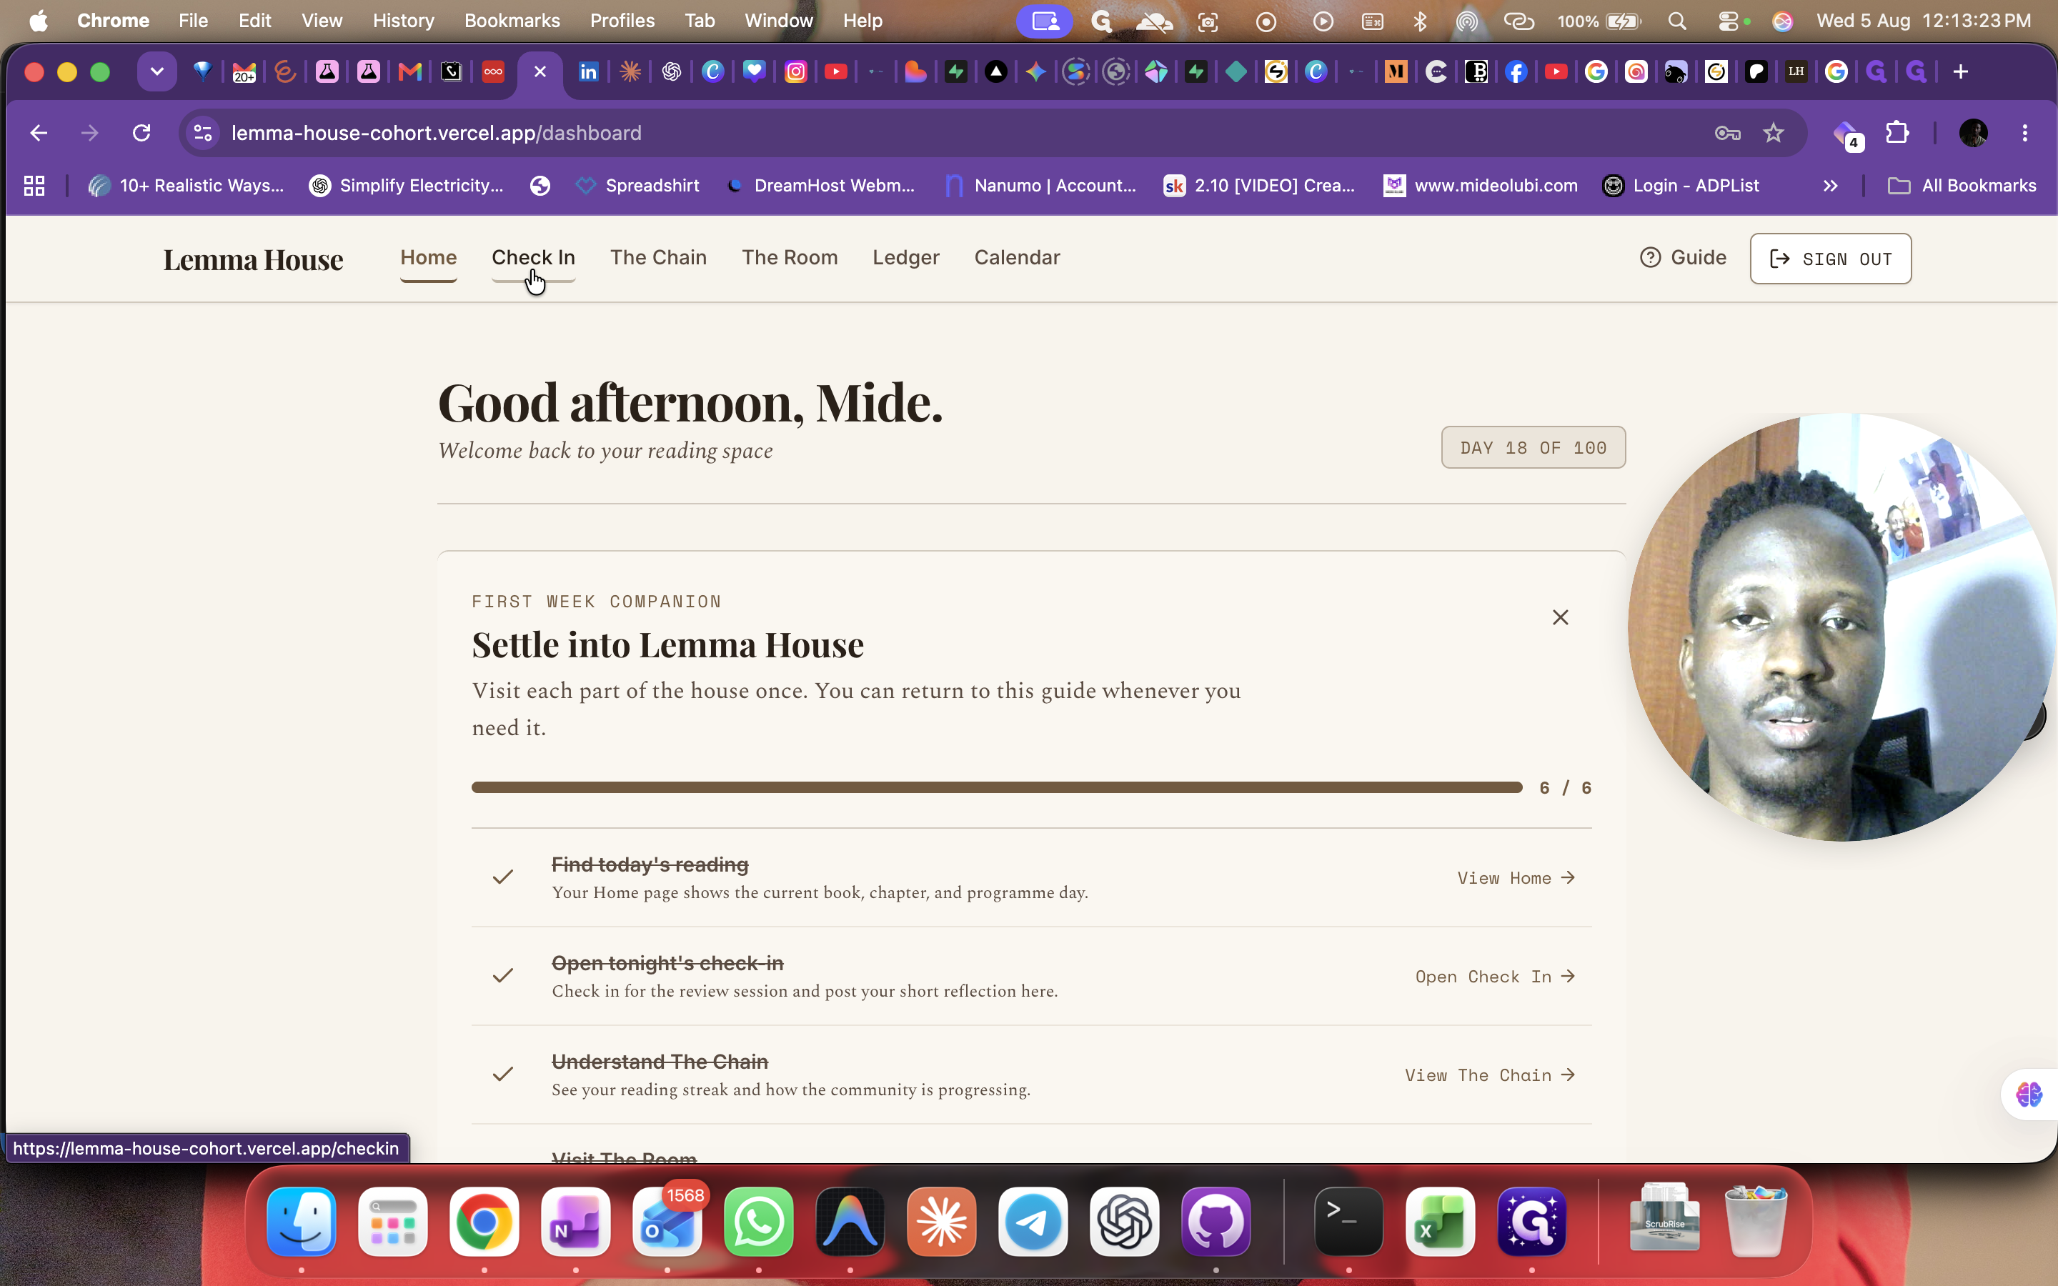Open the Login - ADPList bookmark
The width and height of the screenshot is (2058, 1286).
1681,186
